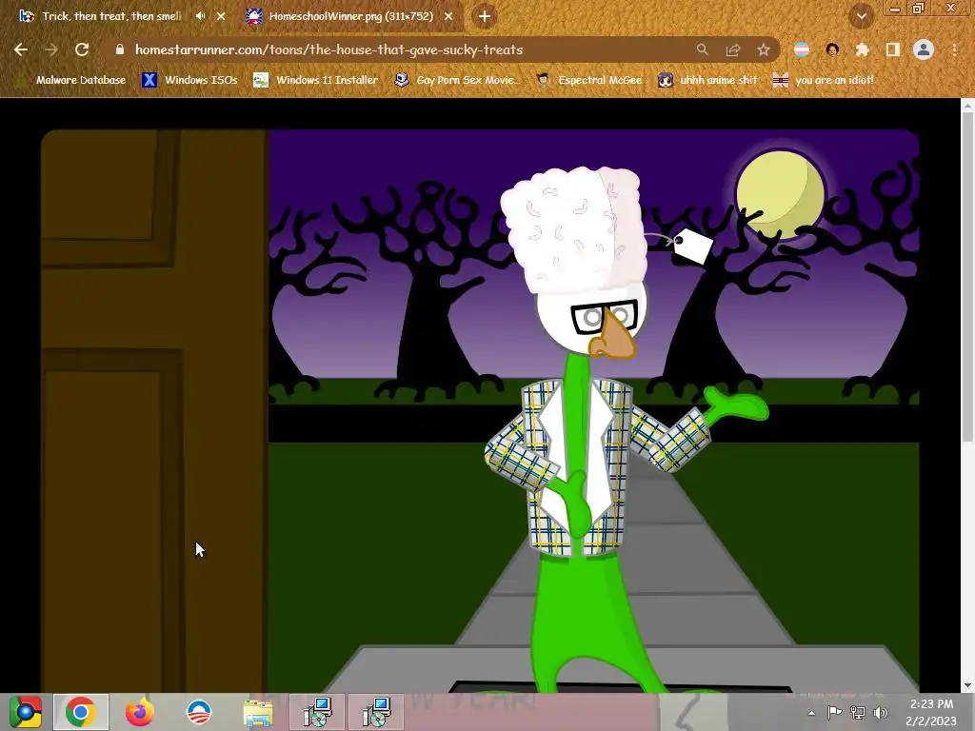This screenshot has width=975, height=731.
Task: Open the uhhh anime bookmark
Action: click(708, 80)
